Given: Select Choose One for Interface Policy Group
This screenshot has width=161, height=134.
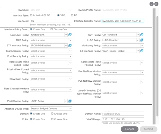Looking at the screenshot, I should [x=52, y=29].
